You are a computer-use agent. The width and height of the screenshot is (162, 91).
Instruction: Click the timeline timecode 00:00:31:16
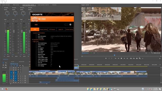14,64
